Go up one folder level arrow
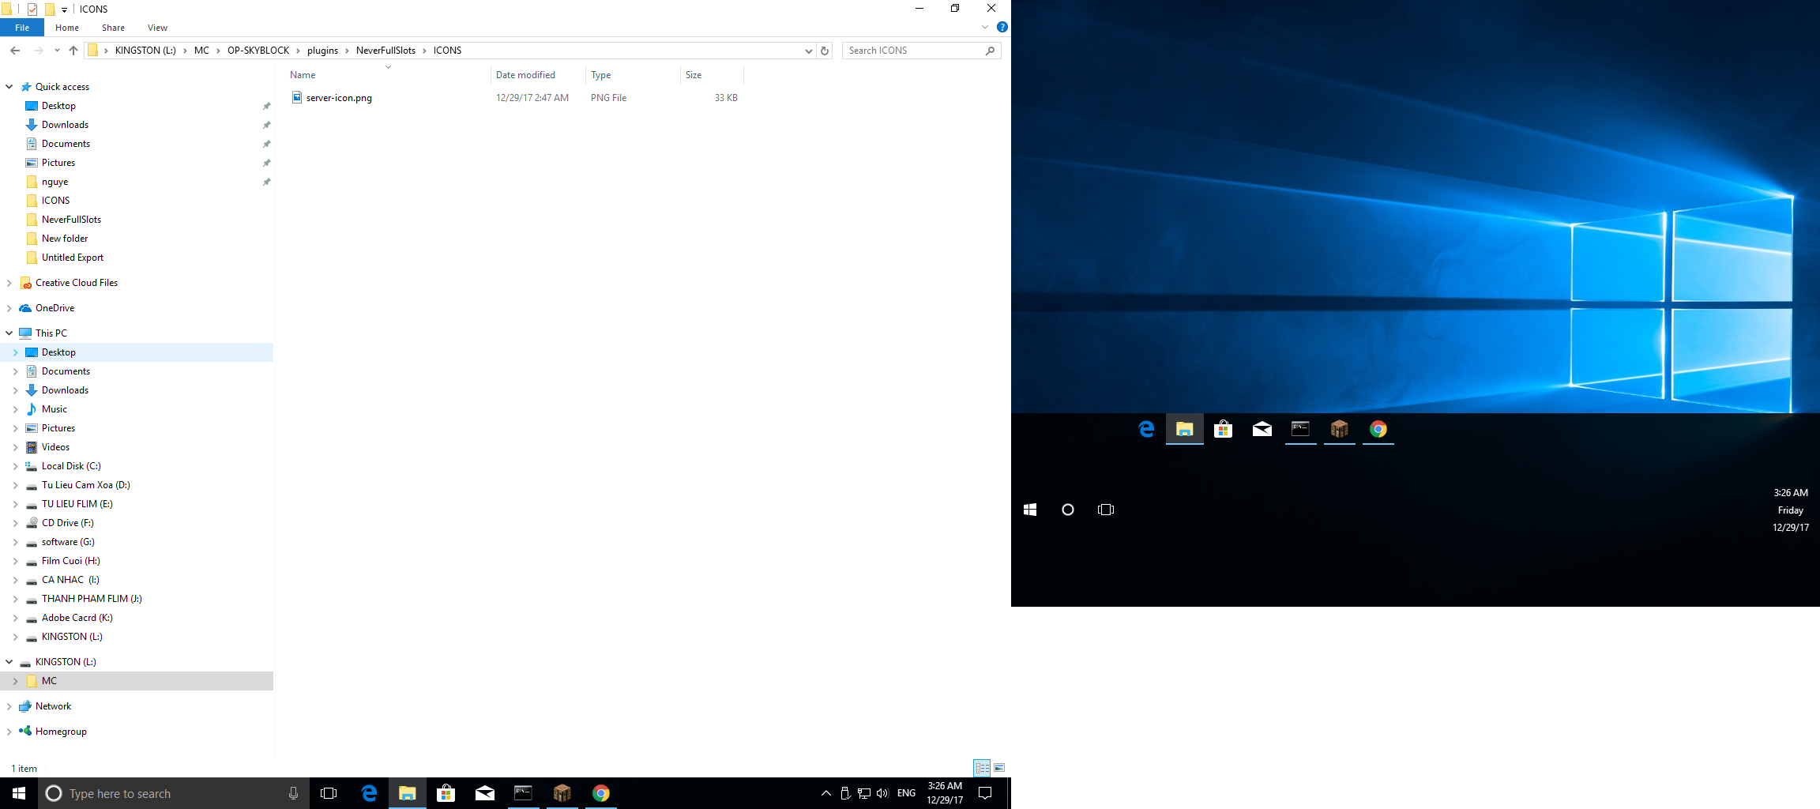The image size is (1820, 809). (x=73, y=51)
